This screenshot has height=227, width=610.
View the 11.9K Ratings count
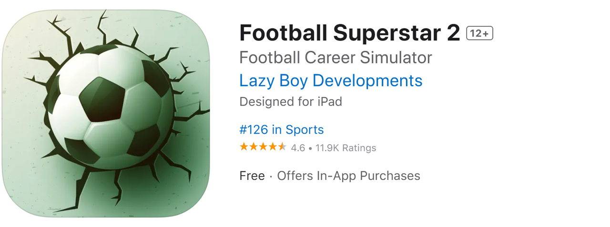tap(346, 148)
